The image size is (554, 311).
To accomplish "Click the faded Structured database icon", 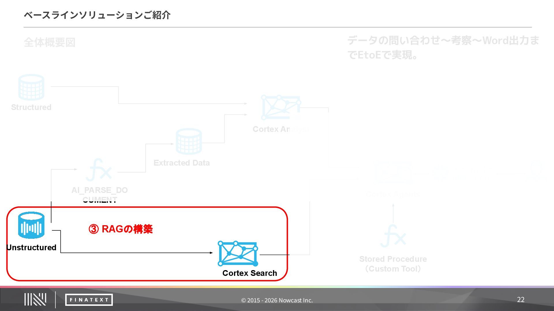I will coord(31,87).
